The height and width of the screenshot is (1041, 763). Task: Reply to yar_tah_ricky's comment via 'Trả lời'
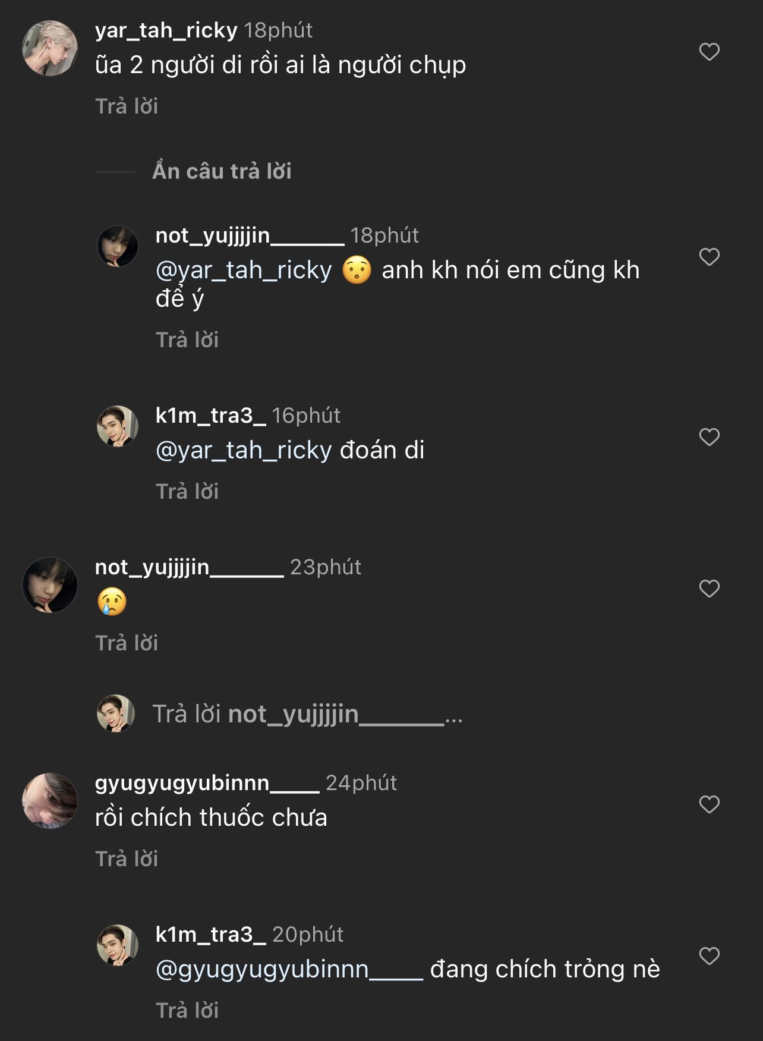pyautogui.click(x=127, y=106)
